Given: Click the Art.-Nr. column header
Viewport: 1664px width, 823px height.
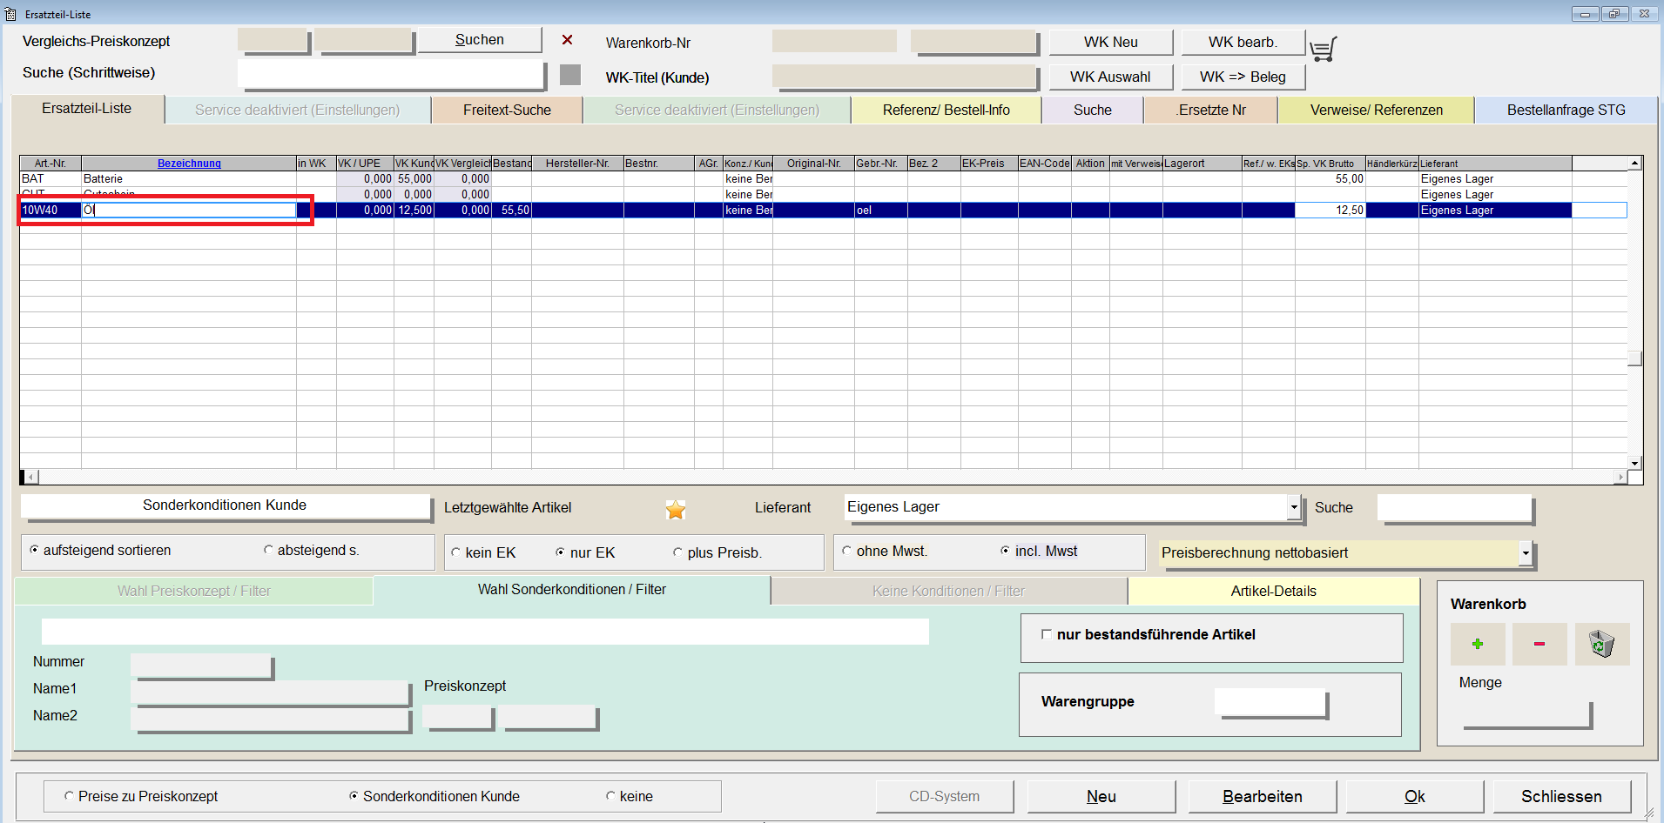Looking at the screenshot, I should coord(51,164).
